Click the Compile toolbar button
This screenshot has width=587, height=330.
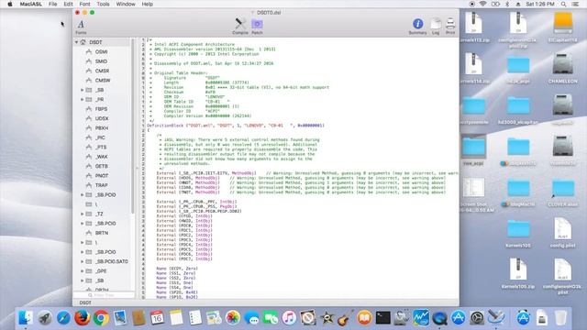coord(240,27)
